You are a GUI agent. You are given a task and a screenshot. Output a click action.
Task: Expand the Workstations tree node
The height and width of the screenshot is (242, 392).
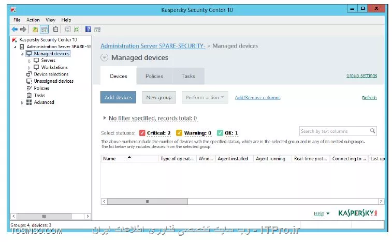click(30, 68)
